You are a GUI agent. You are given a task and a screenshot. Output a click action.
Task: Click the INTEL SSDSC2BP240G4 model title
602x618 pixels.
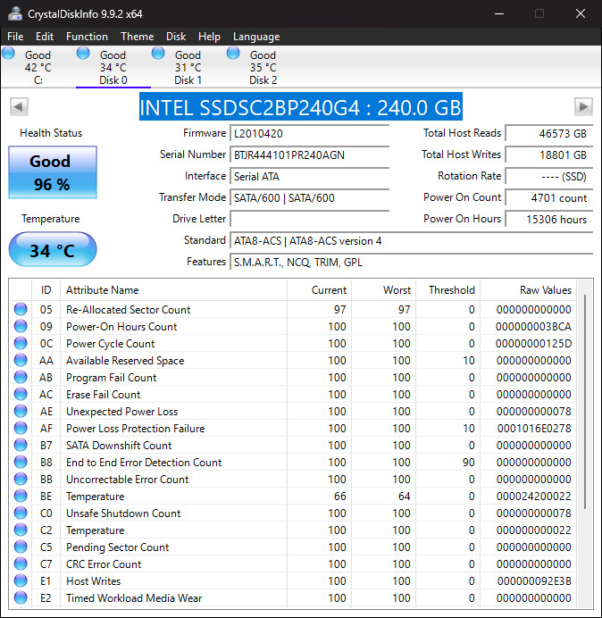tap(301, 107)
